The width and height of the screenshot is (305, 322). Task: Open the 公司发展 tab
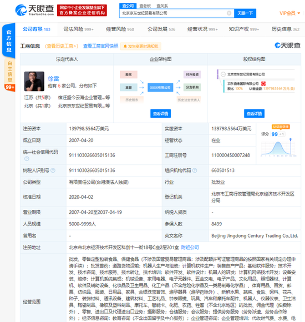(161, 29)
